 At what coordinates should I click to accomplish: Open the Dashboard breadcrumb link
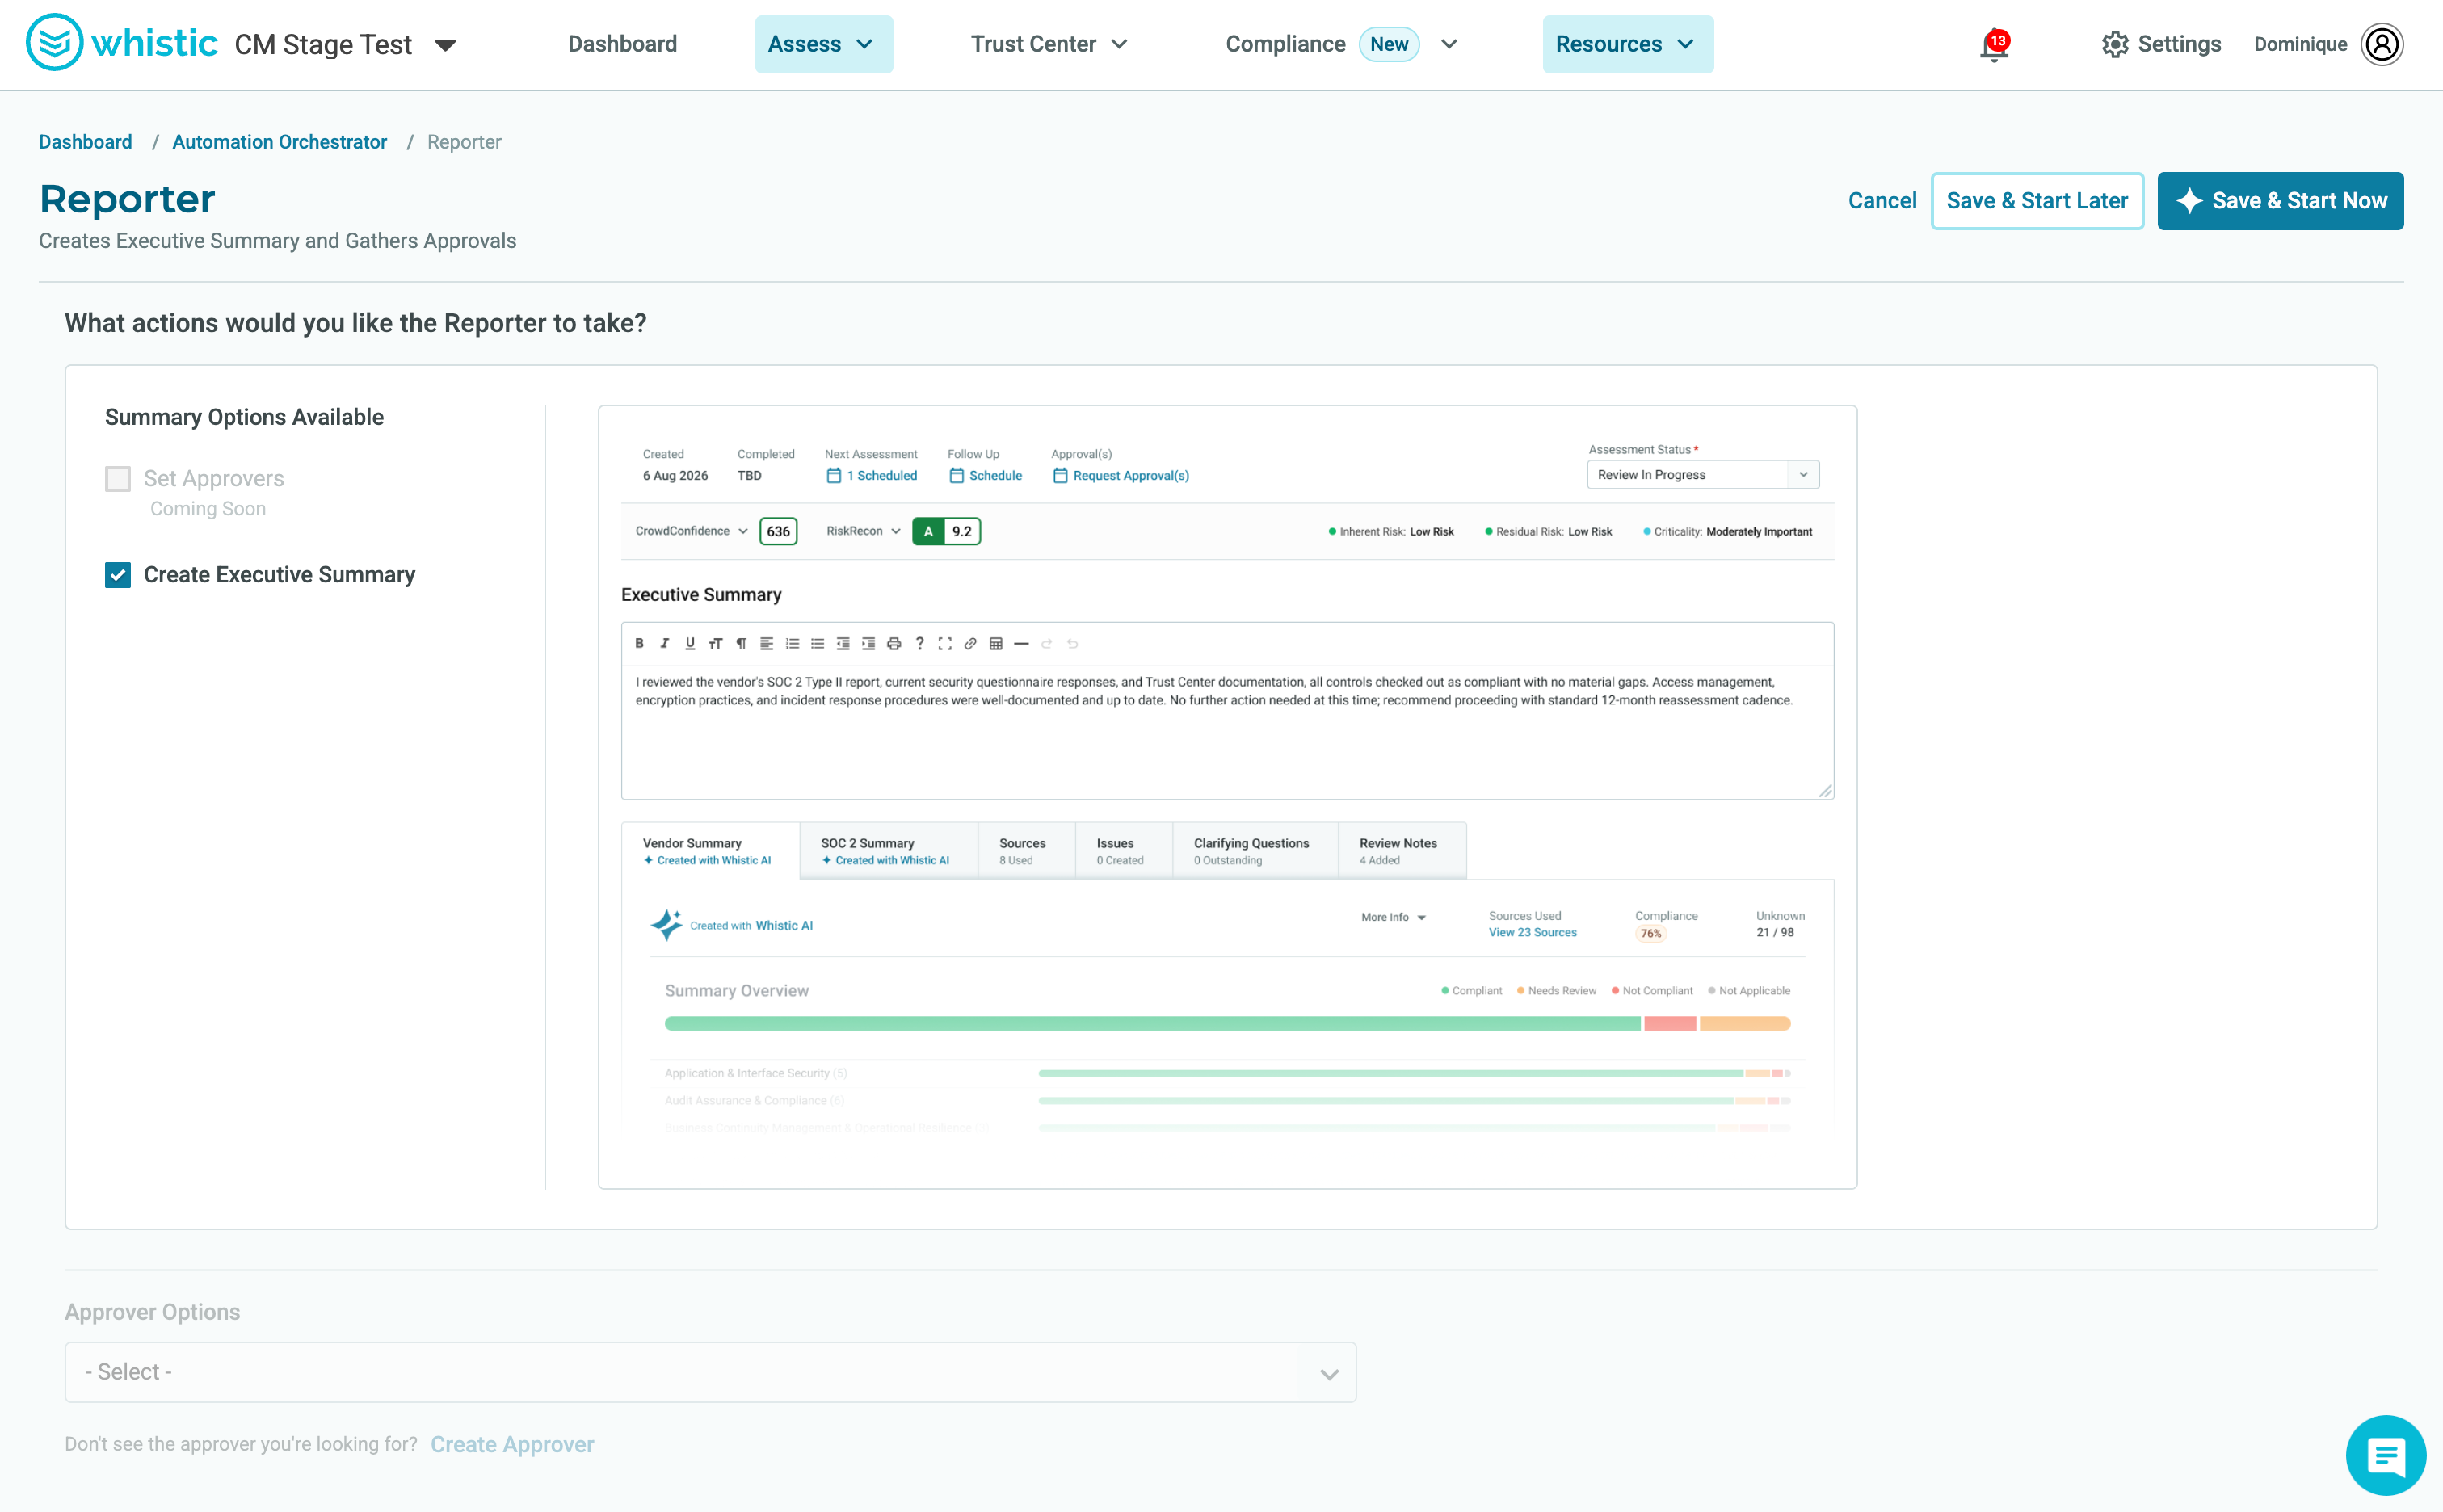click(x=85, y=142)
